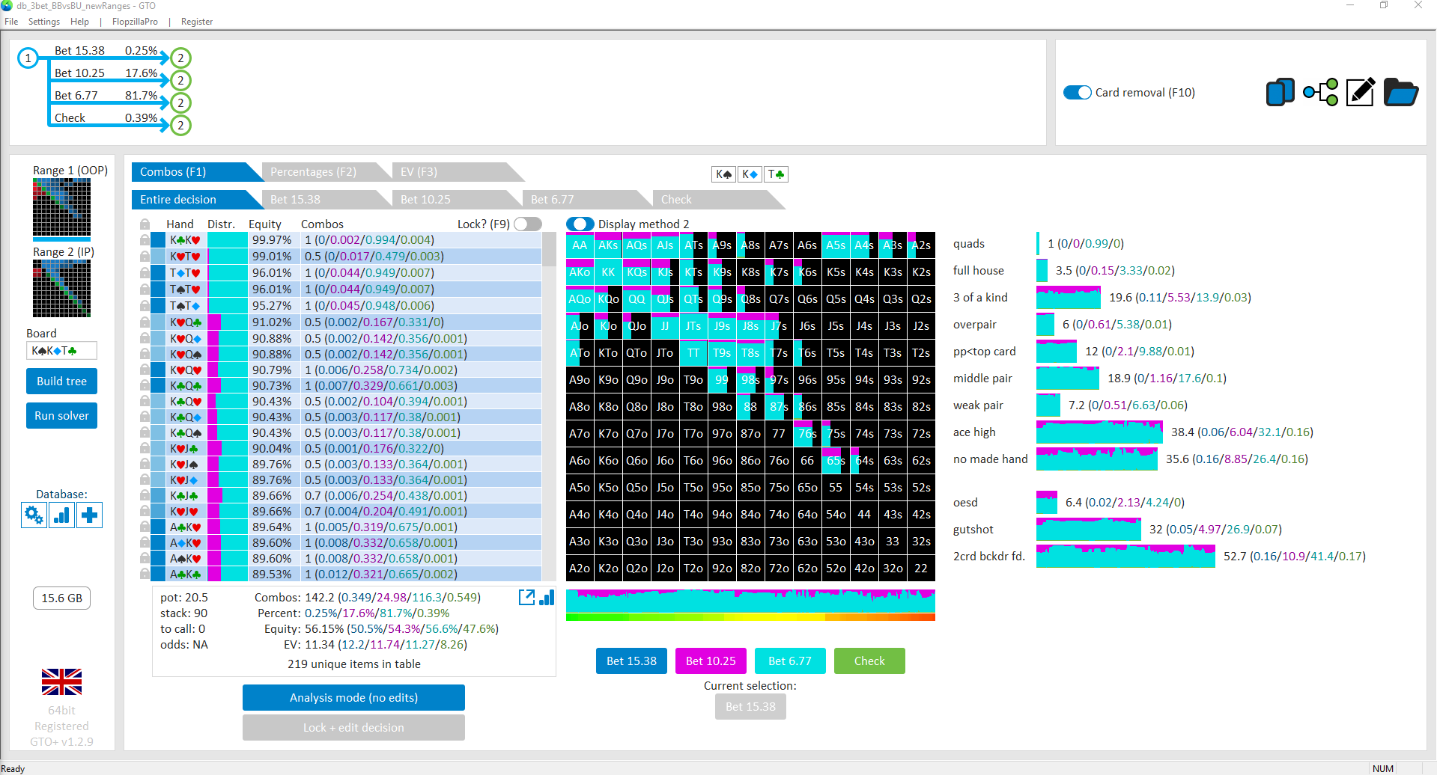The width and height of the screenshot is (1437, 775).
Task: Click the TT cell in range matrix
Action: pyautogui.click(x=693, y=353)
